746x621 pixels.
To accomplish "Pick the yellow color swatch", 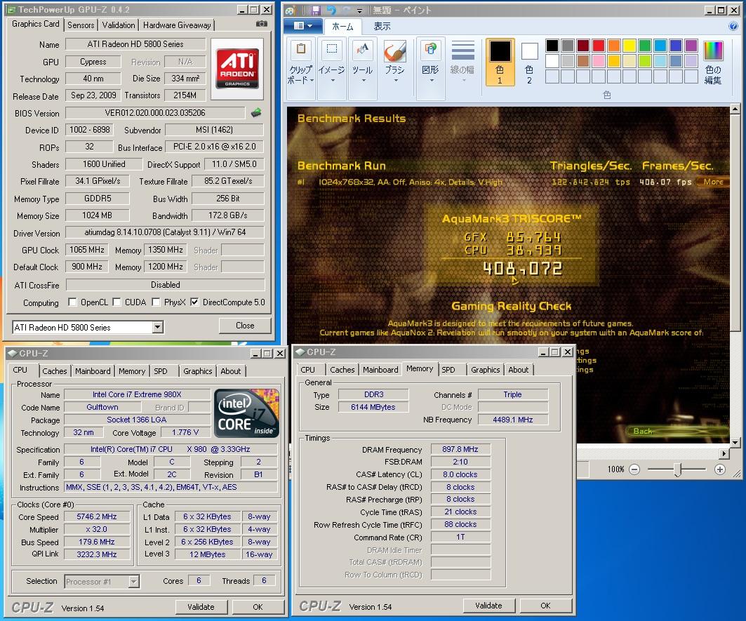I will pos(630,45).
